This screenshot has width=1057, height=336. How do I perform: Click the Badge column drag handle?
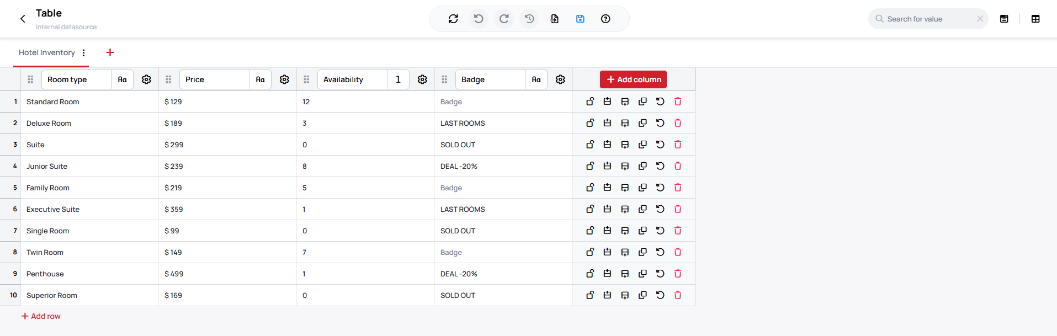pos(444,79)
